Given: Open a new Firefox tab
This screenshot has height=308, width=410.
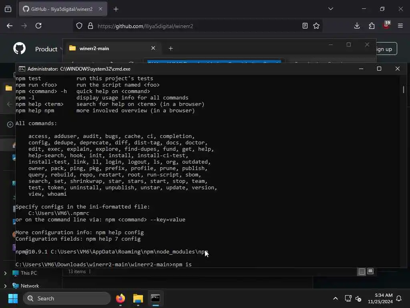Looking at the screenshot, I should pos(116,9).
